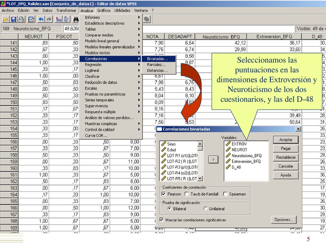Click the source variable list scrollbar thumb
The width and height of the screenshot is (326, 245).
pyautogui.click(x=200, y=148)
